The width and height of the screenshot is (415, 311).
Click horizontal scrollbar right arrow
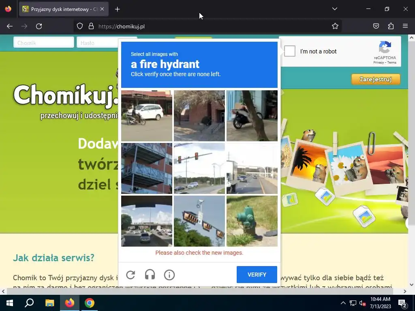tap(405, 292)
